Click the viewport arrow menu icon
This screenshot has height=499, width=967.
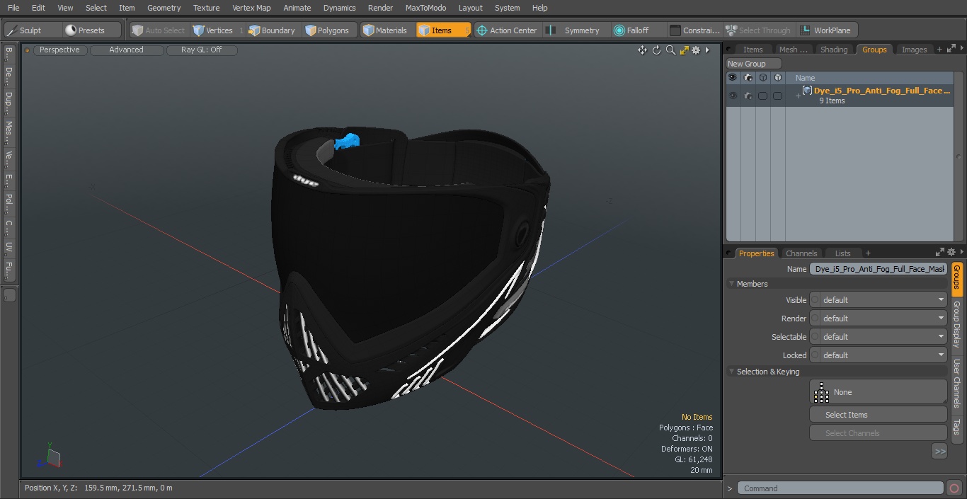click(x=707, y=50)
